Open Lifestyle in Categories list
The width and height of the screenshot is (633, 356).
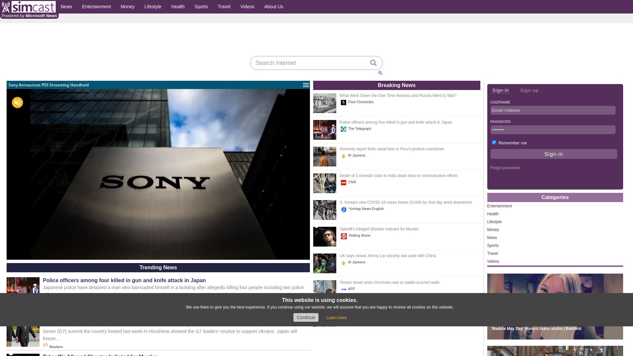tap(494, 222)
